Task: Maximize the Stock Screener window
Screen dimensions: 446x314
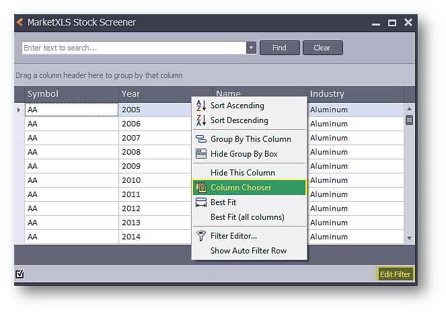Action: click(x=392, y=23)
